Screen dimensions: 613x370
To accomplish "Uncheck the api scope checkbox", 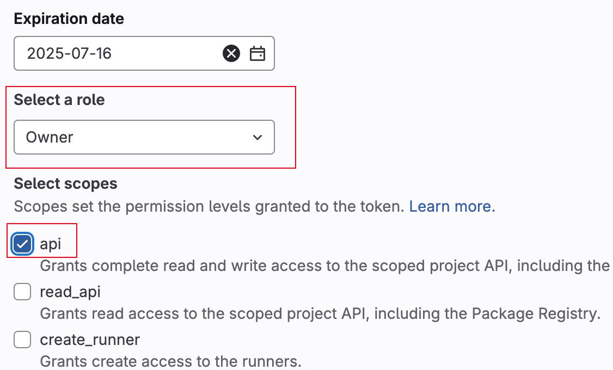I will tap(22, 244).
